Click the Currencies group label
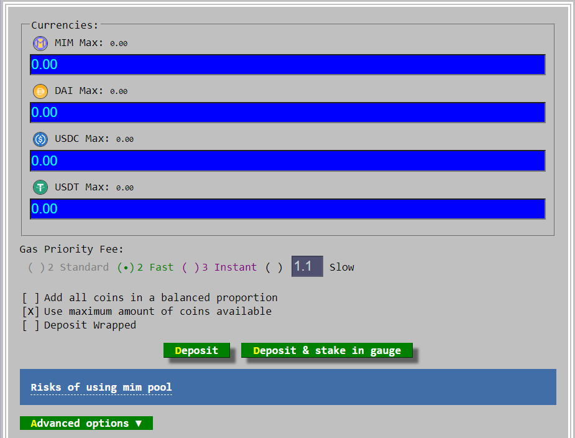This screenshot has height=438, width=575. [65, 26]
